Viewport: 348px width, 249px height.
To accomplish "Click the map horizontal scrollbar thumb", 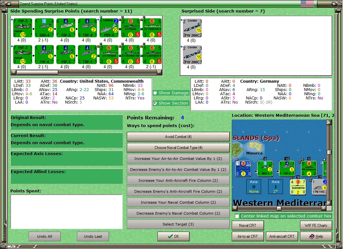I will (x=279, y=208).
